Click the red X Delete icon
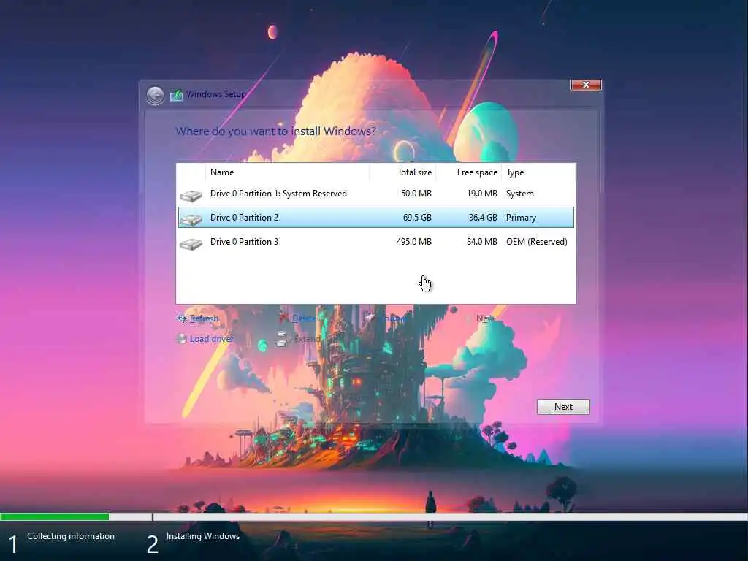Viewport: 748px width, 561px height. pos(283,318)
